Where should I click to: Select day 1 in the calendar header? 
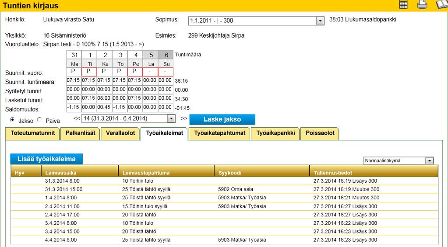(90, 55)
